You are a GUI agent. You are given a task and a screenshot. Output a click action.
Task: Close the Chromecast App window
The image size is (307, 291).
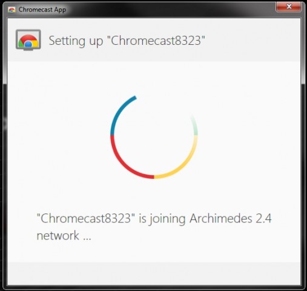click(288, 7)
